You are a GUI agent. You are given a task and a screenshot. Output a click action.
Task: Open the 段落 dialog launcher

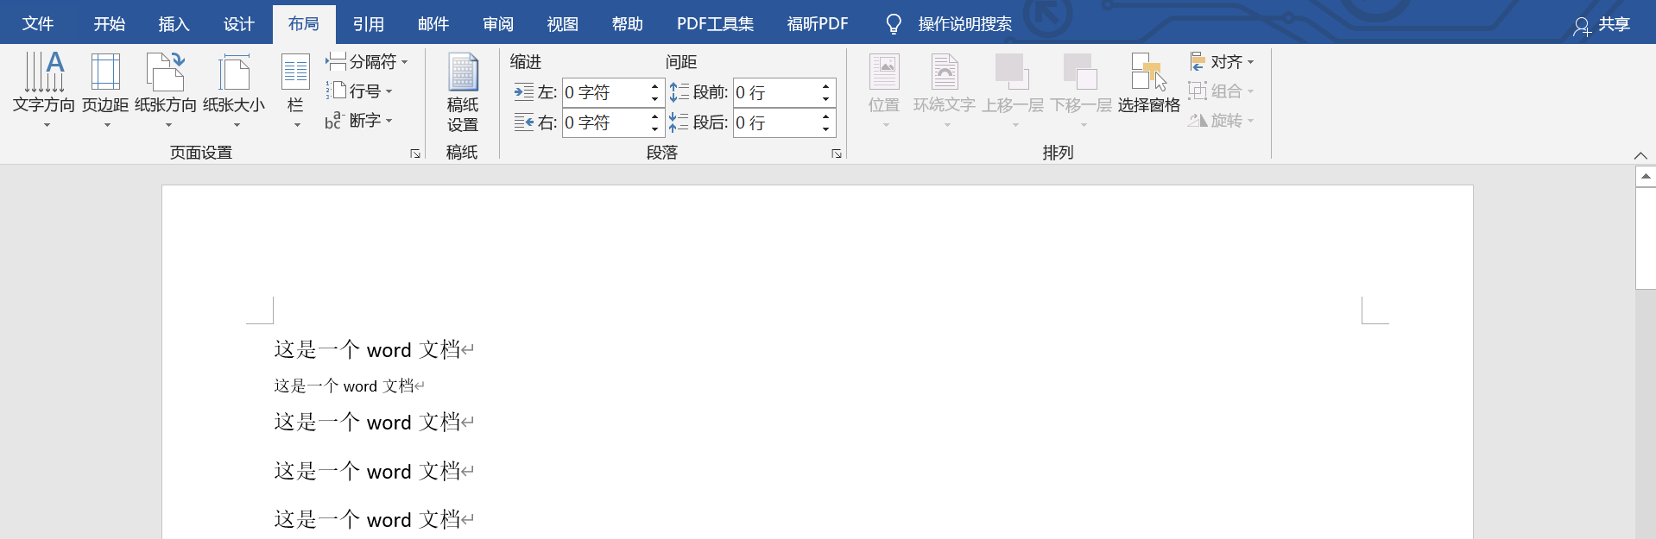pos(837,154)
